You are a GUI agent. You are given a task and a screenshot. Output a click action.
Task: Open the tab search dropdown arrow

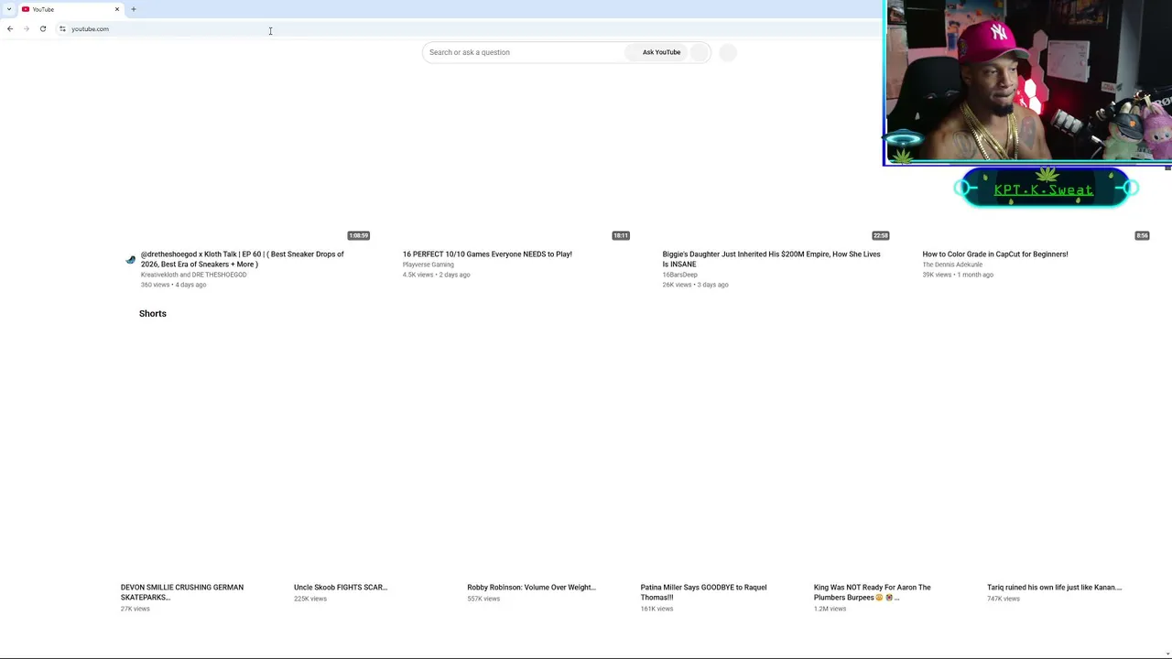(9, 9)
